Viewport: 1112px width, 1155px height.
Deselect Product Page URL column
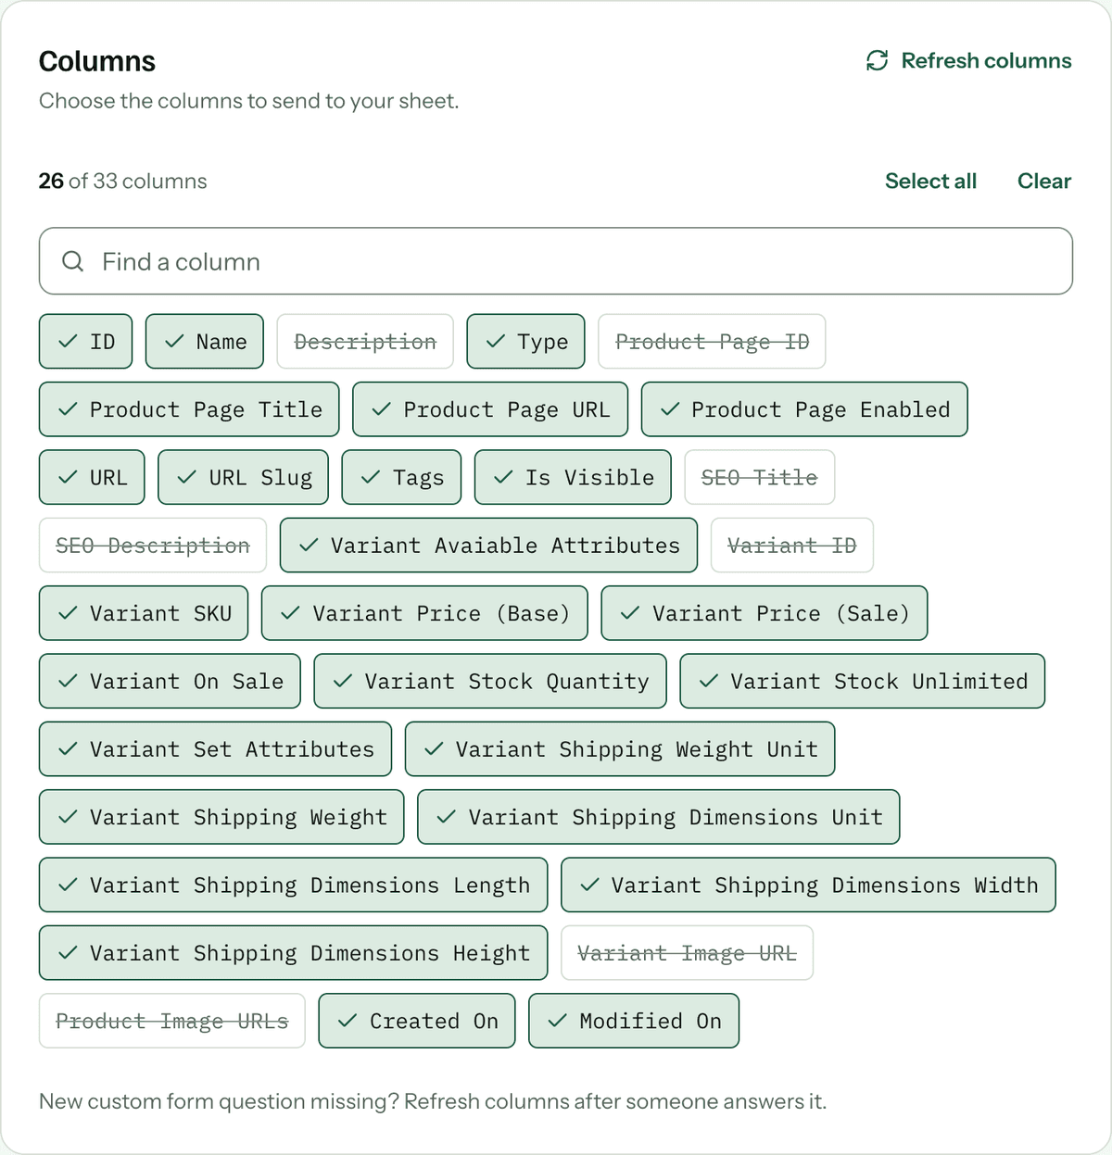coord(490,409)
